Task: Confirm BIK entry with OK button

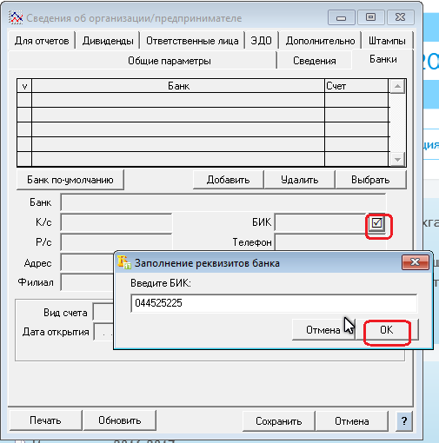Action: 387,330
